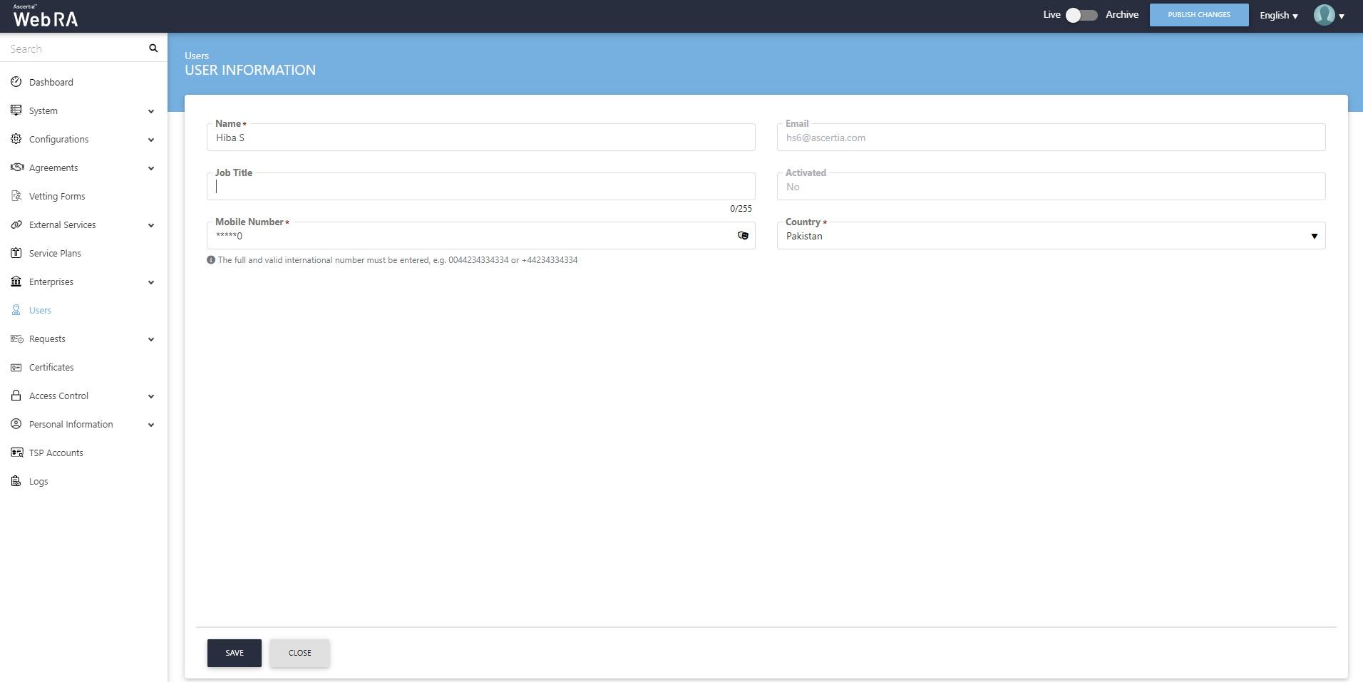1363x682 pixels.
Task: Expand the Requests menu chevron
Action: [151, 339]
